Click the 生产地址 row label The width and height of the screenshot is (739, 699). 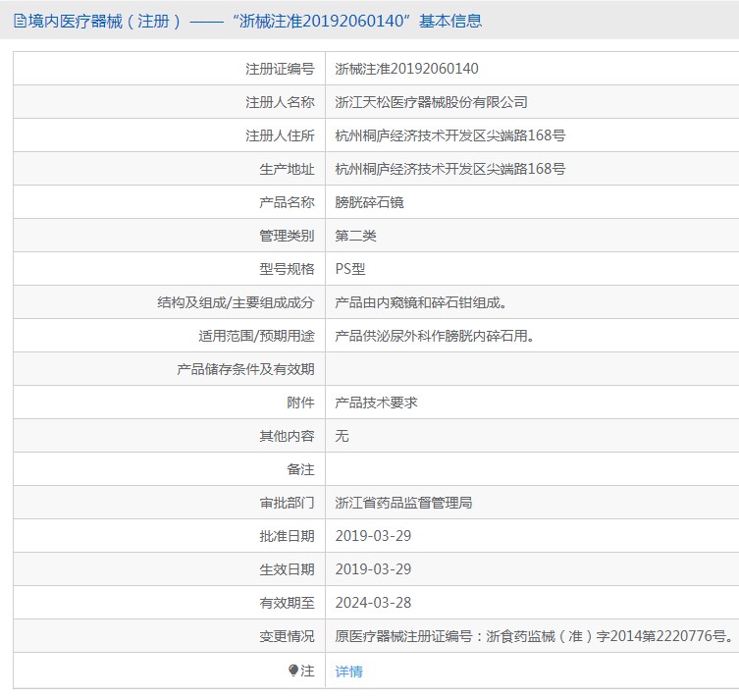(287, 169)
